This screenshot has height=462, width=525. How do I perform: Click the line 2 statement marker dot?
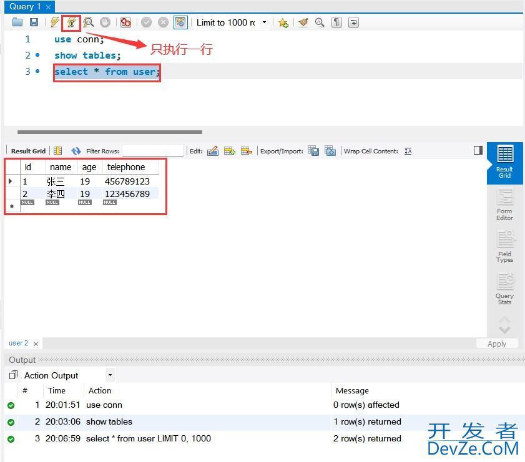pos(37,55)
